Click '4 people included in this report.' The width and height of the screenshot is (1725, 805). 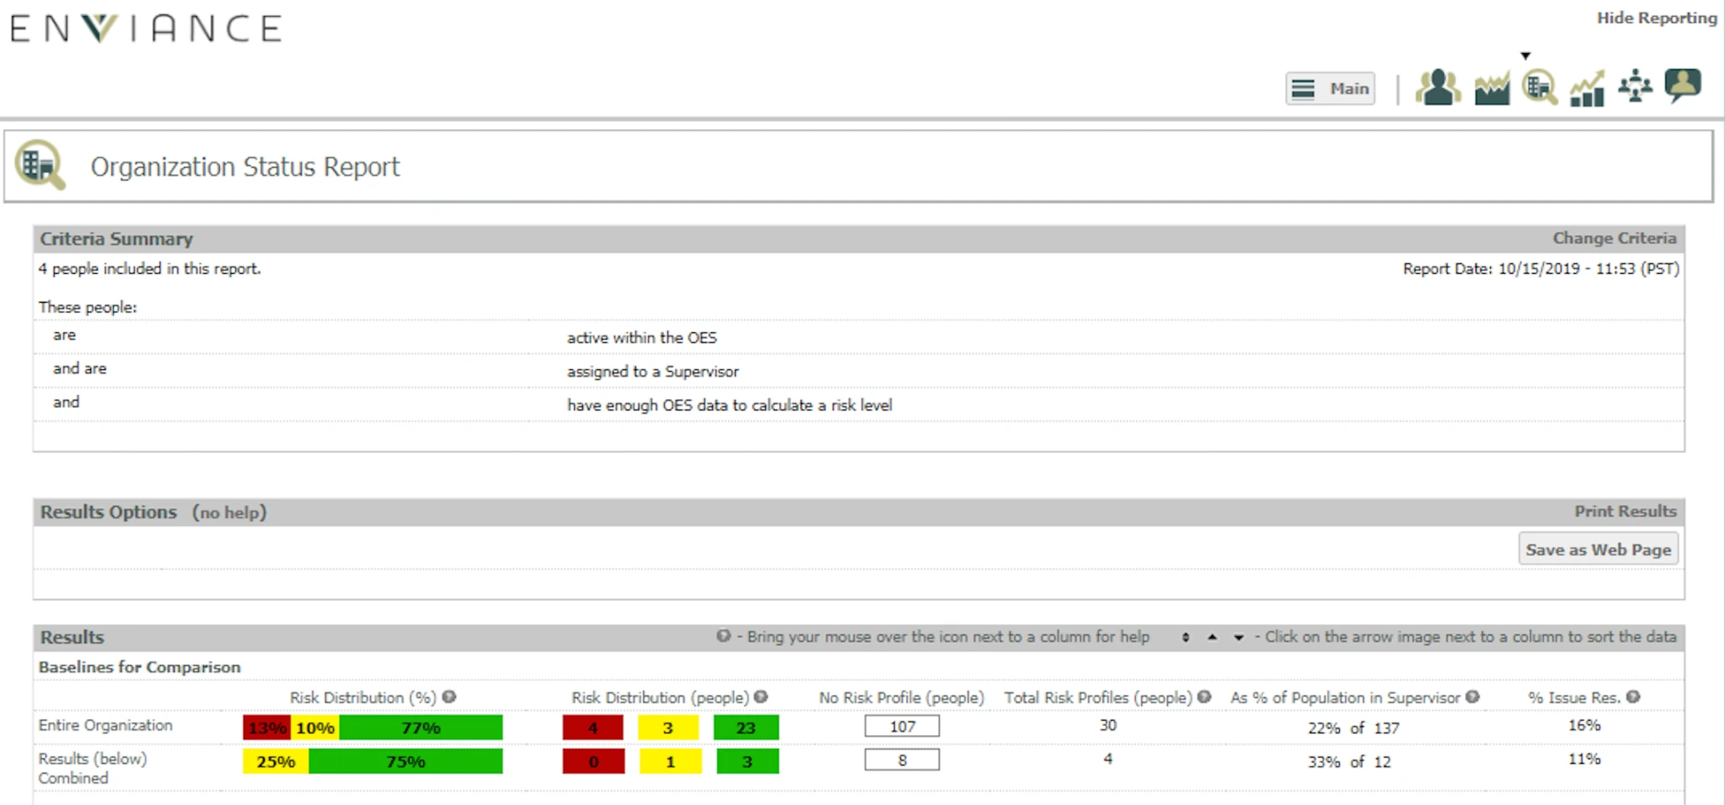[149, 269]
